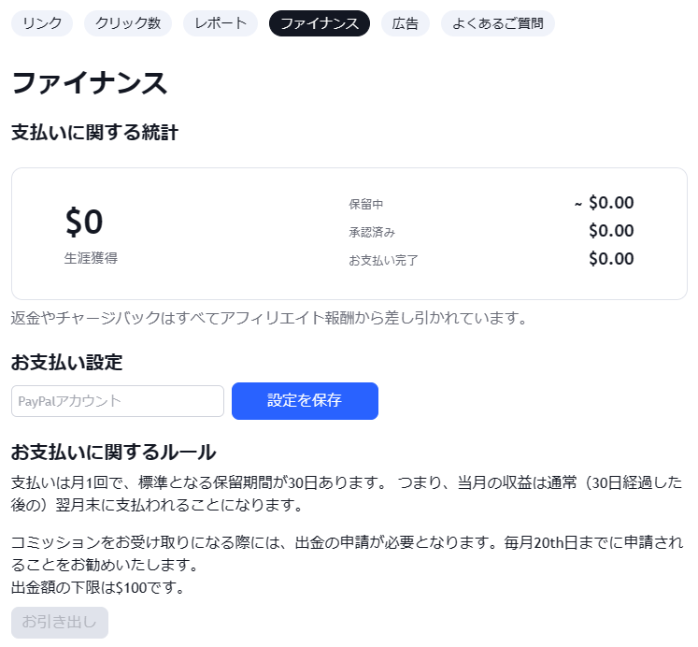The image size is (698, 647).
Task: Click the 支払いに関する統計 heading
Action: [94, 133]
